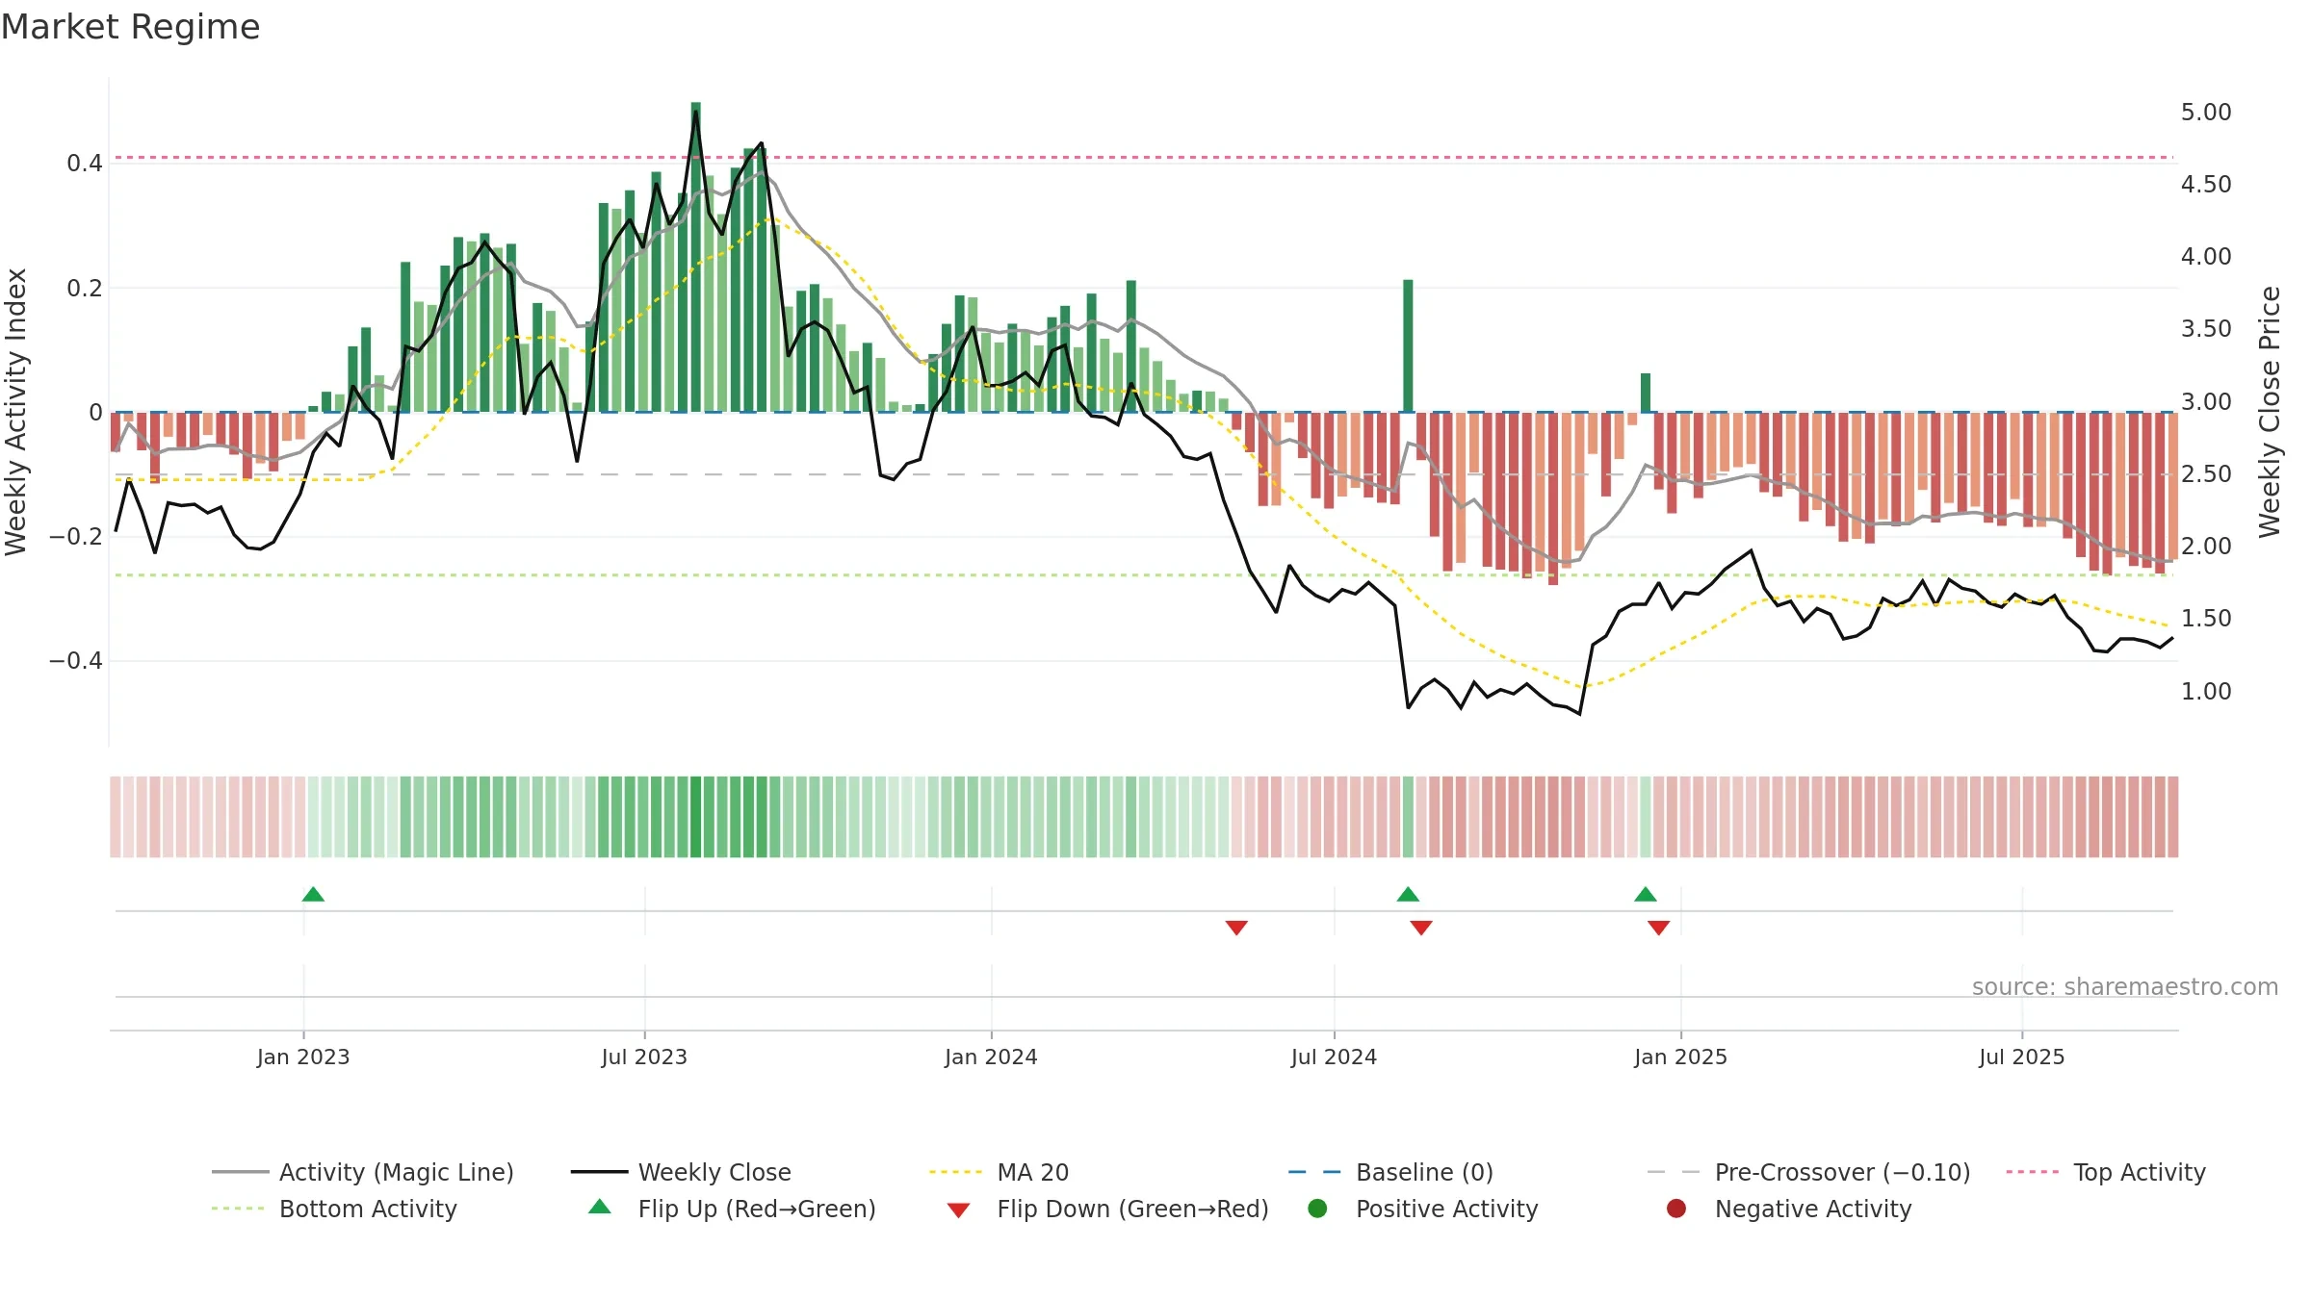Click the Activity (Magic Line) legend entry
This screenshot has width=2311, height=1299.
pyautogui.click(x=363, y=1172)
